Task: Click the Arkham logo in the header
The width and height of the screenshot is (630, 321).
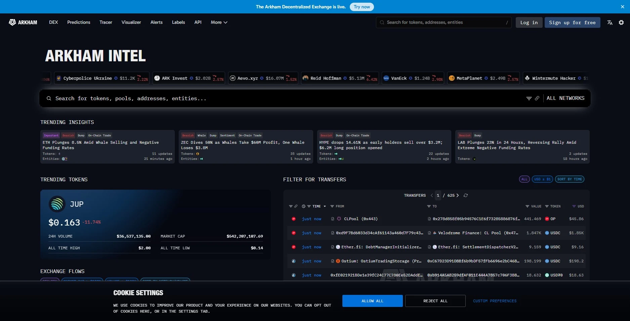Action: 23,22
